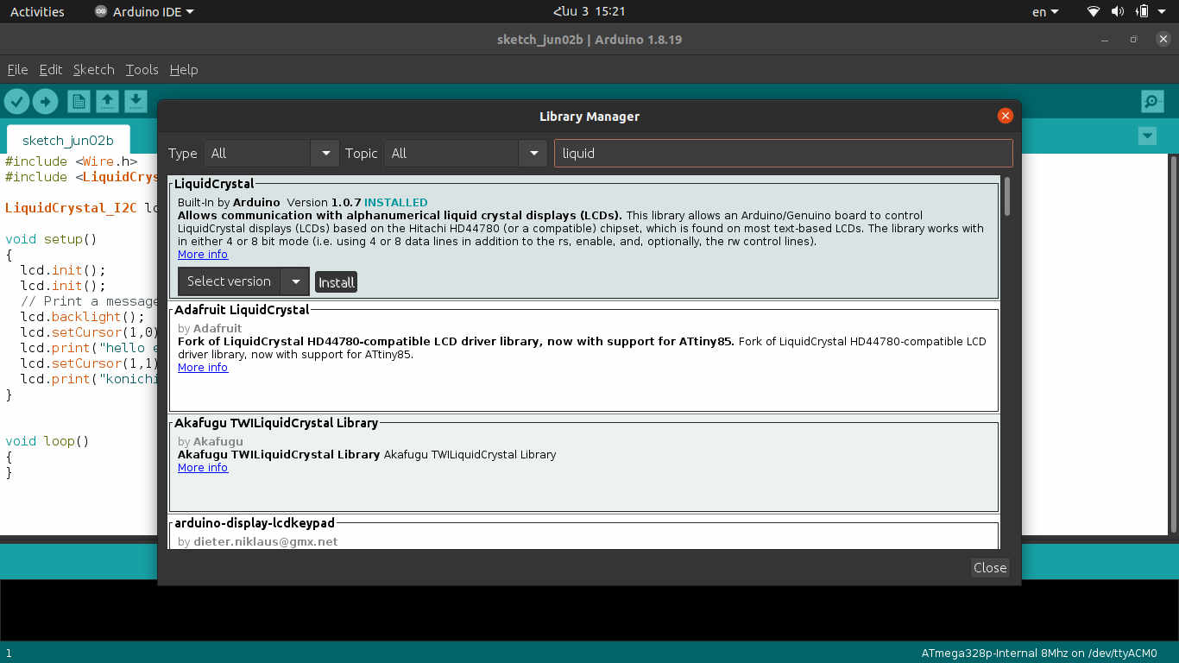Screen dimensions: 1179x663
Task: Click the INSTALLED label for LiquidCrystal
Action: pyautogui.click(x=396, y=202)
